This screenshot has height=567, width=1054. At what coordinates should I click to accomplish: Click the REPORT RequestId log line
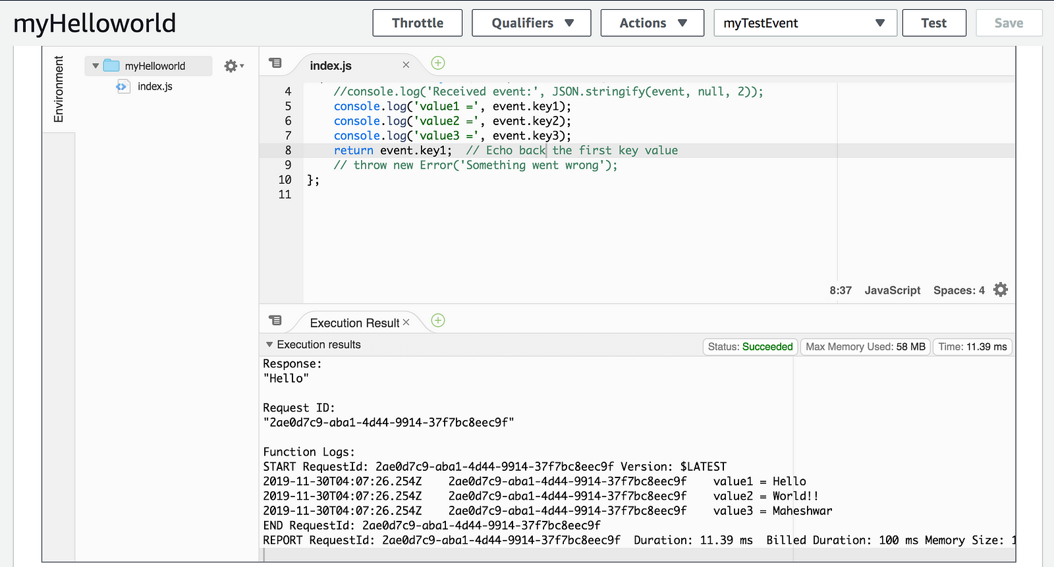pos(639,540)
